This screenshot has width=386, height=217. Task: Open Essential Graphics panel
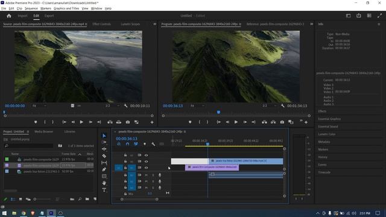point(329,119)
